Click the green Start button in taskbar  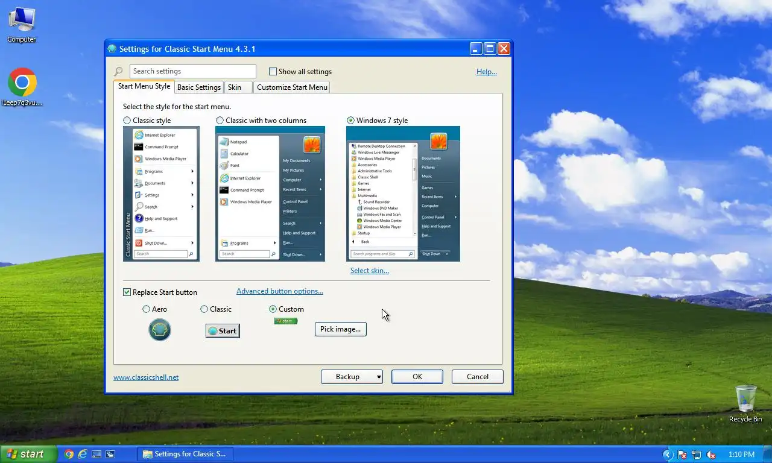click(28, 454)
